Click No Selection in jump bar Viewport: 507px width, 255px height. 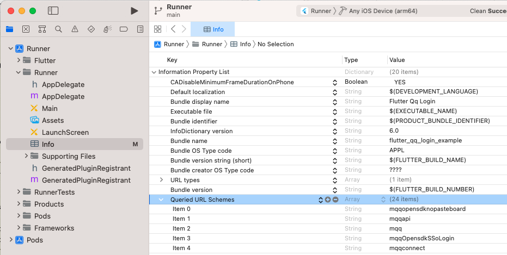click(276, 44)
